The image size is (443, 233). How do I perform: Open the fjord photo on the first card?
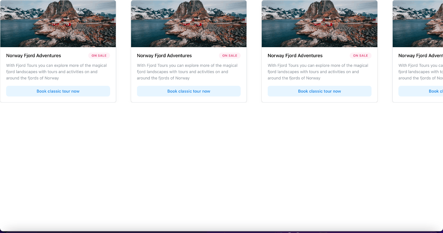[x=58, y=24]
